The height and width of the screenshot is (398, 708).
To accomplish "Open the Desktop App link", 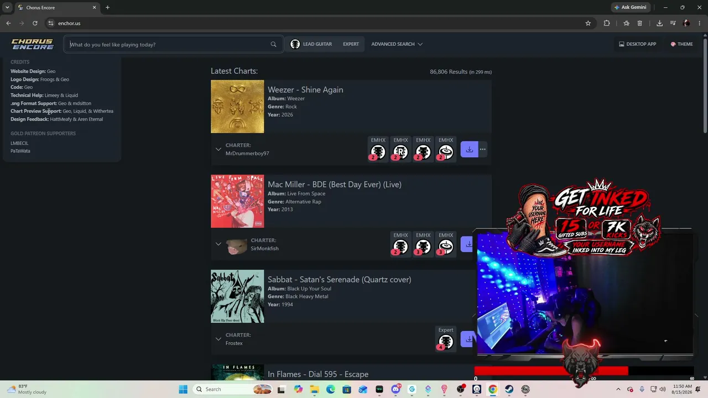I will point(637,44).
